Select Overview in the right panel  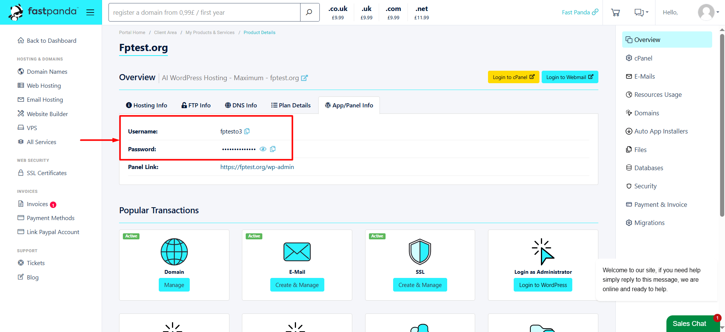(667, 40)
